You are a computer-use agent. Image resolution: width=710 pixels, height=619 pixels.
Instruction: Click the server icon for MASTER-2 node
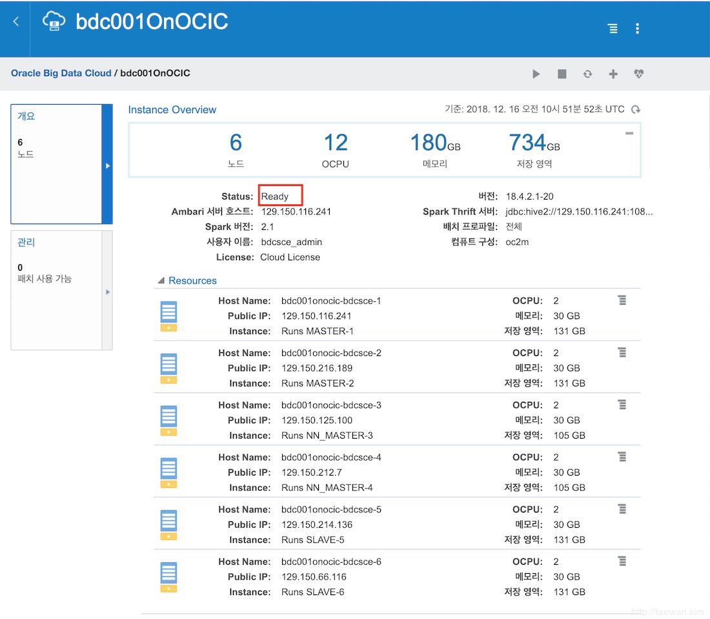point(168,368)
